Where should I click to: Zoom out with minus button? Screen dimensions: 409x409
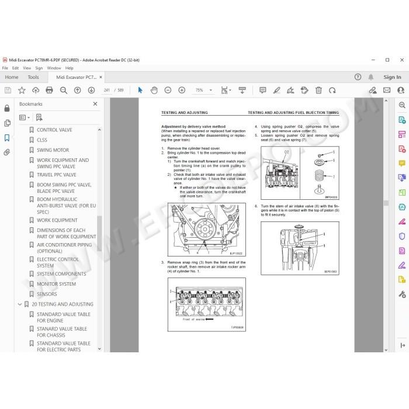tap(168, 90)
